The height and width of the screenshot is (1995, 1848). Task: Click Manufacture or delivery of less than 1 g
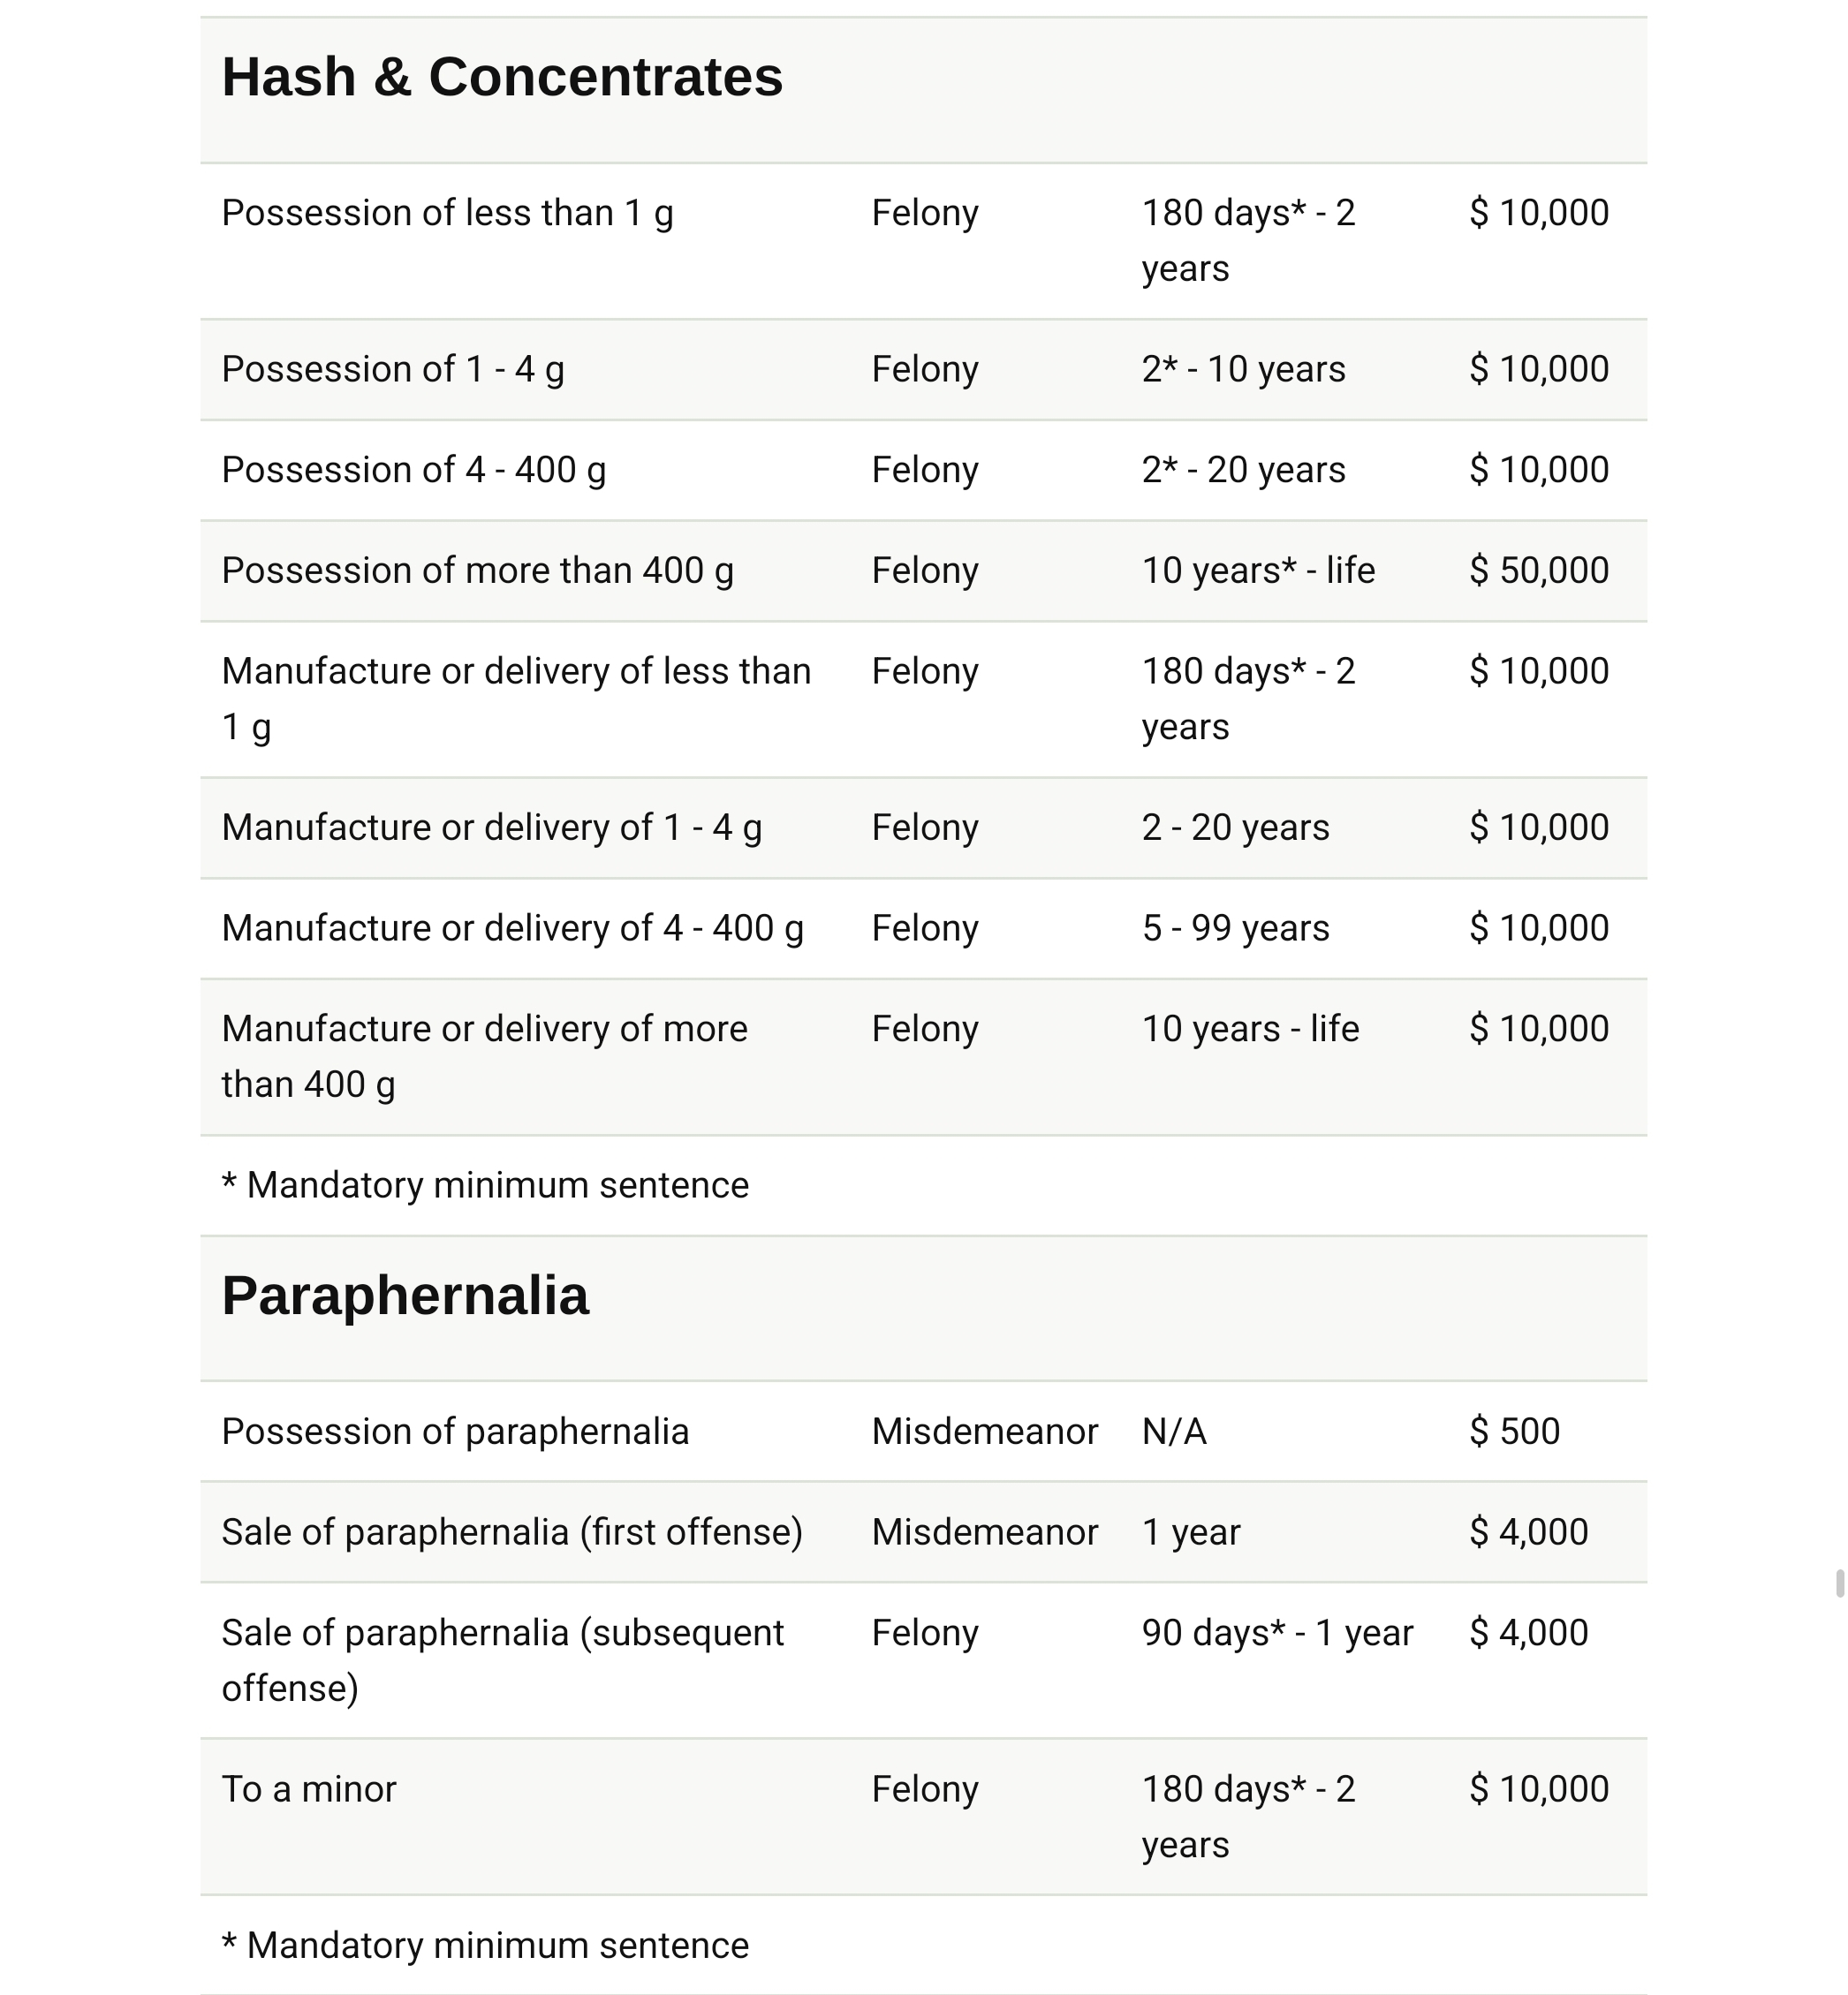click(x=516, y=699)
